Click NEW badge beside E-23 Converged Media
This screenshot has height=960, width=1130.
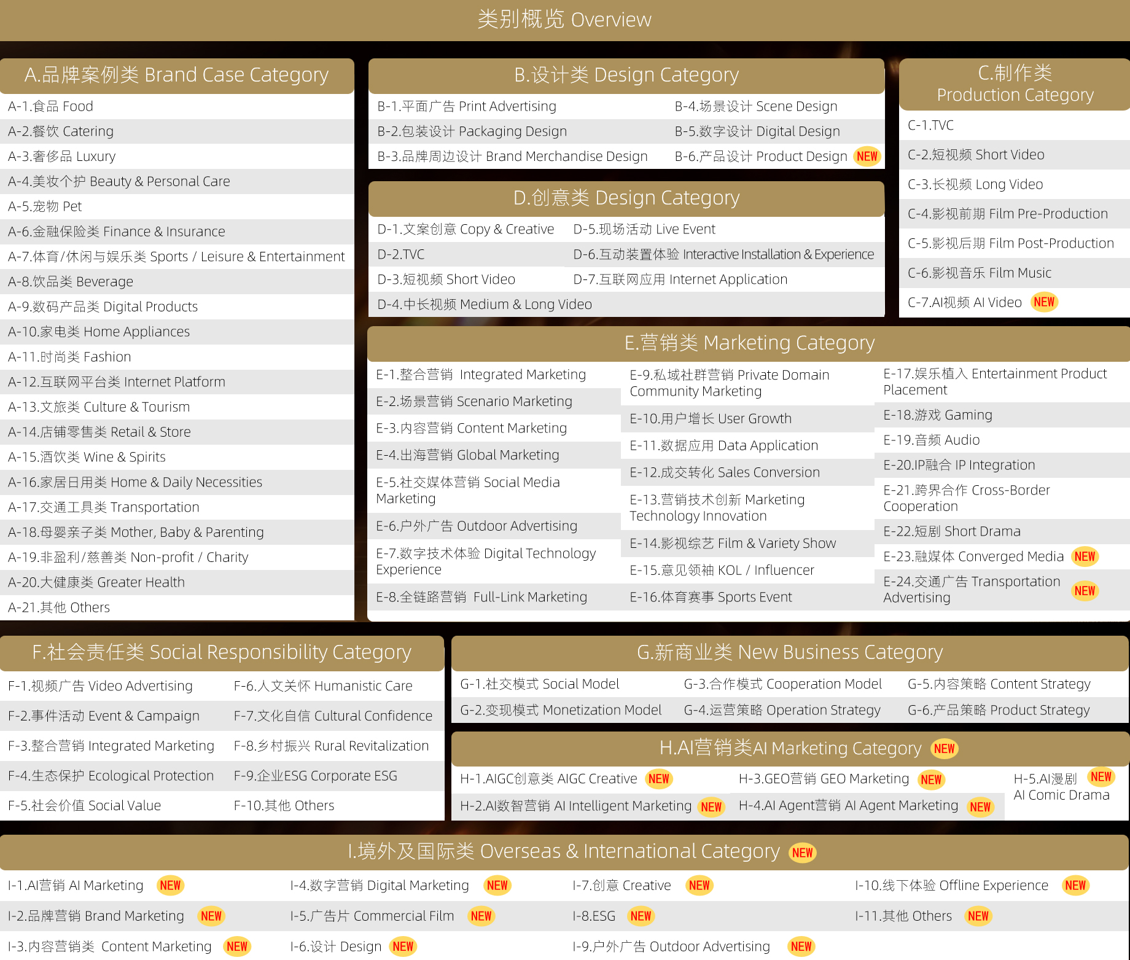(1085, 556)
